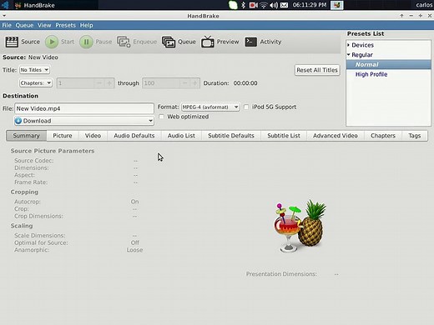This screenshot has width=434, height=325.
Task: Open the Wi-Fi network tray icon
Action: click(x=263, y=5)
